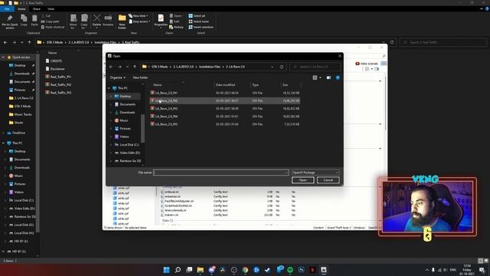490x276 pixels.
Task: Click the Open button in dialog
Action: (x=303, y=180)
